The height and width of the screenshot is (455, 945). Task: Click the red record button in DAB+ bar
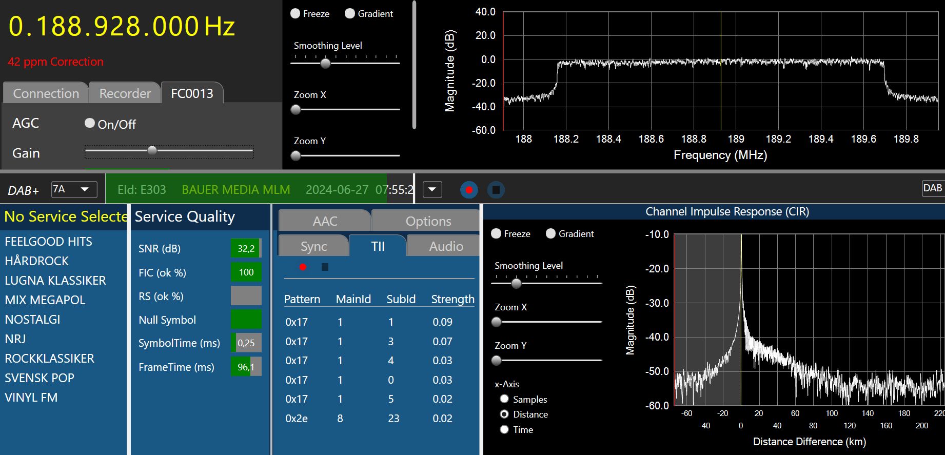point(468,190)
